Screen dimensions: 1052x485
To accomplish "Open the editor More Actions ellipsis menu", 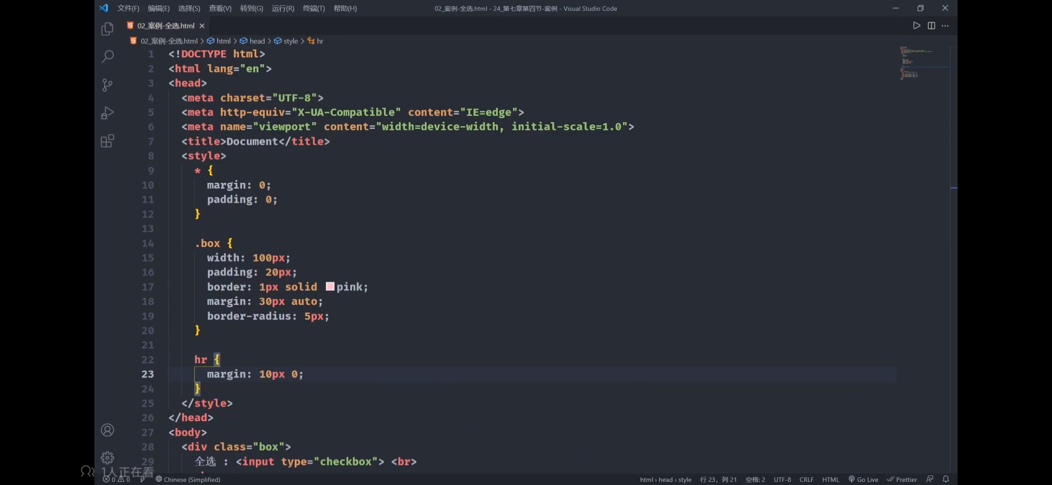I will pos(945,26).
